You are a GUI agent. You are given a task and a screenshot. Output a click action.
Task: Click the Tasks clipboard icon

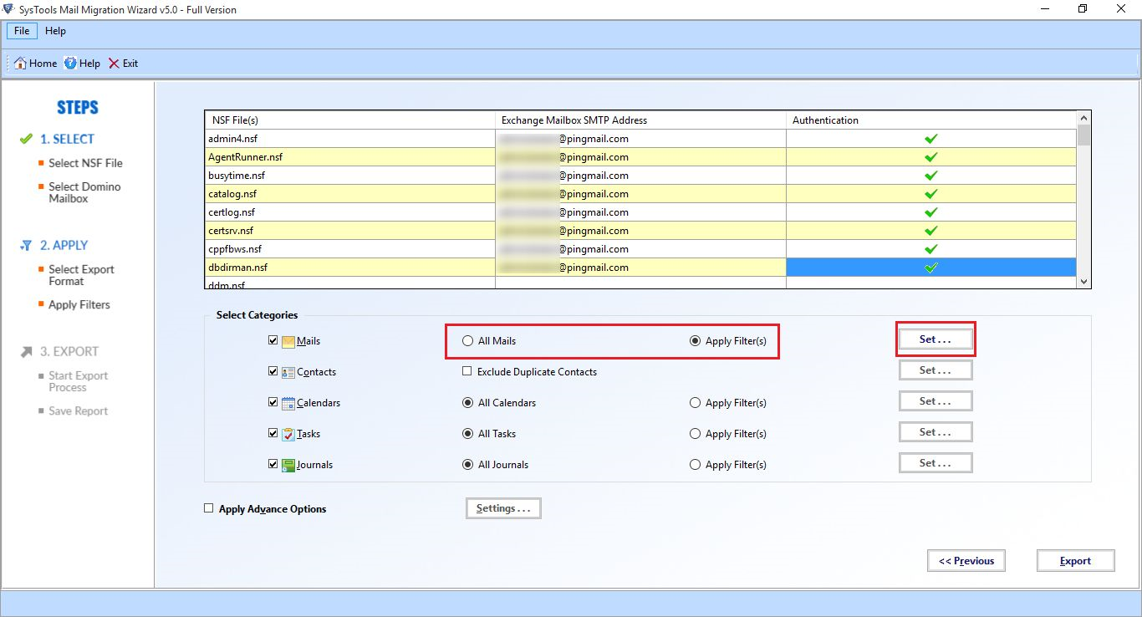(288, 434)
